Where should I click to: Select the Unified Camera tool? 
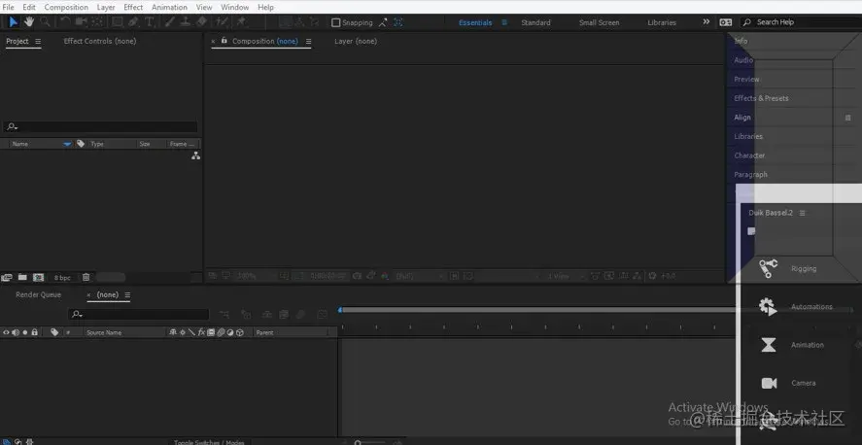[x=82, y=22]
